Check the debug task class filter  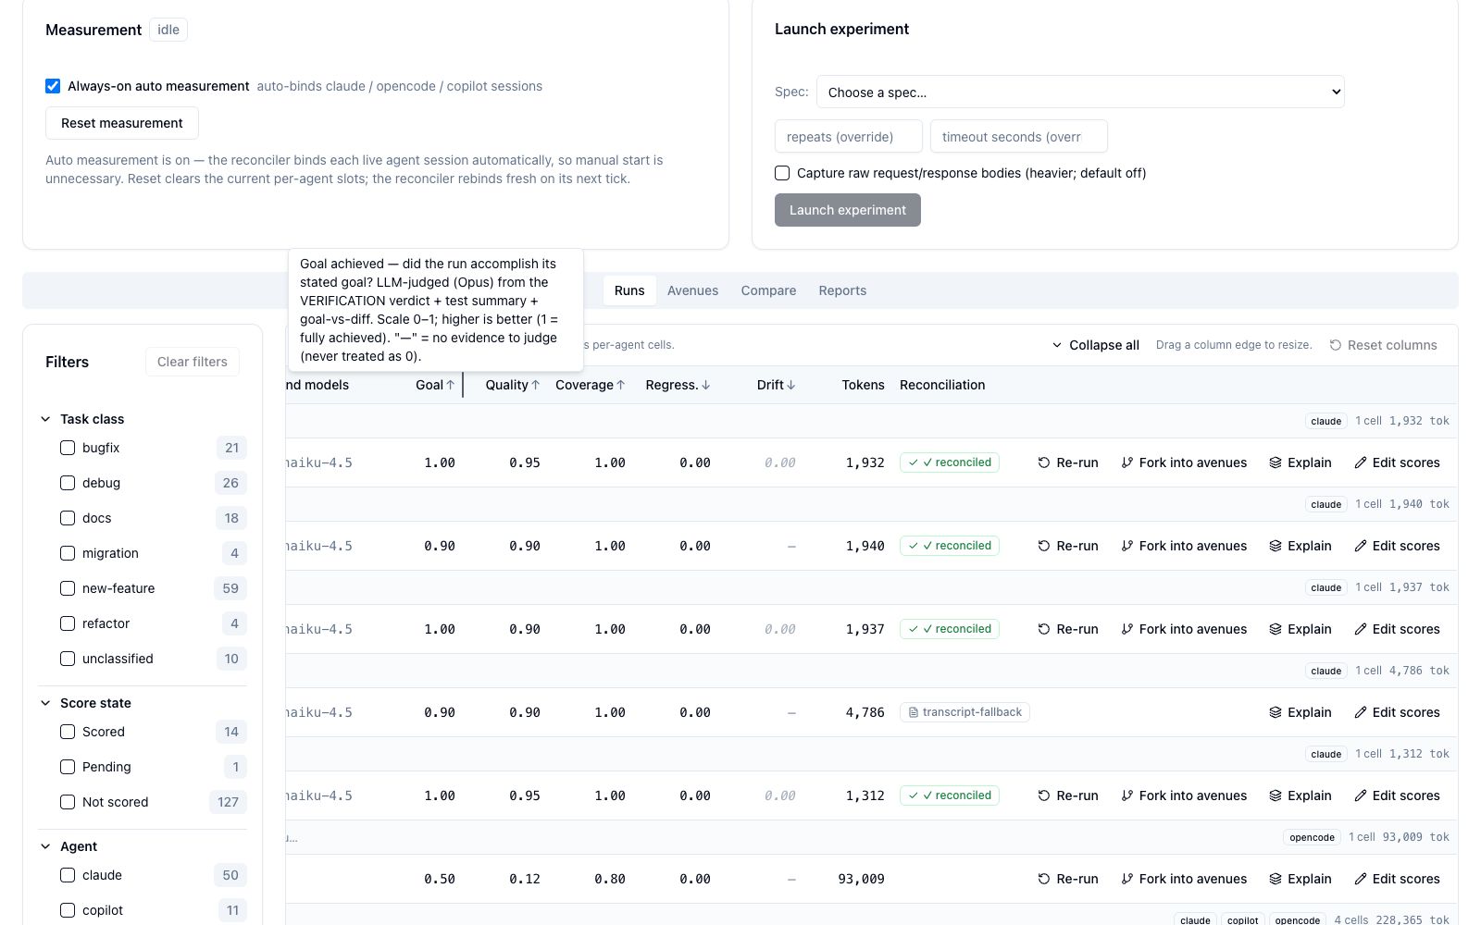coord(68,483)
